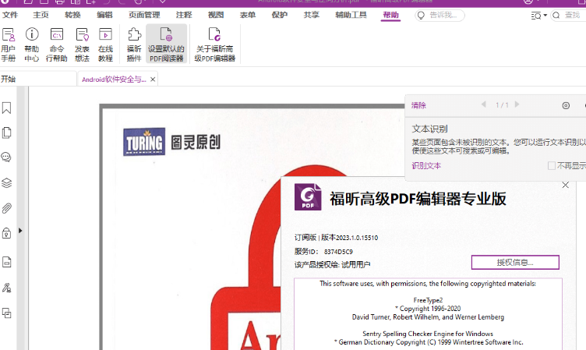The image size is (586, 350).
Task: Show the layers panel in sidebar
Action: pos(7,183)
